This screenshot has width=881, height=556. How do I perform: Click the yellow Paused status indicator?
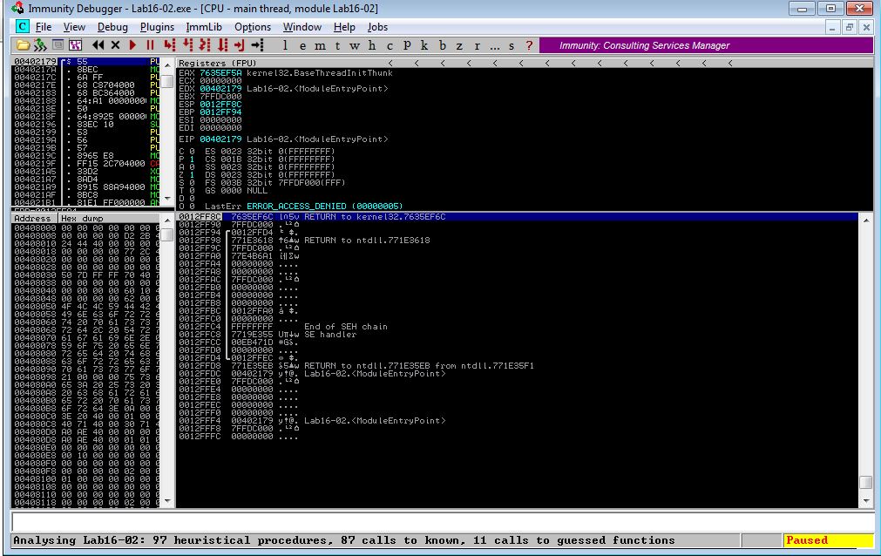pos(828,540)
